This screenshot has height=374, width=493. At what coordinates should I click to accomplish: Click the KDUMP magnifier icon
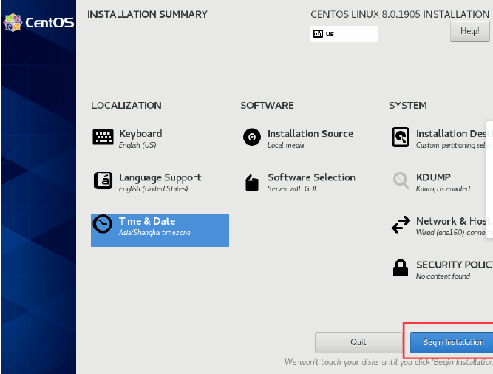point(401,180)
